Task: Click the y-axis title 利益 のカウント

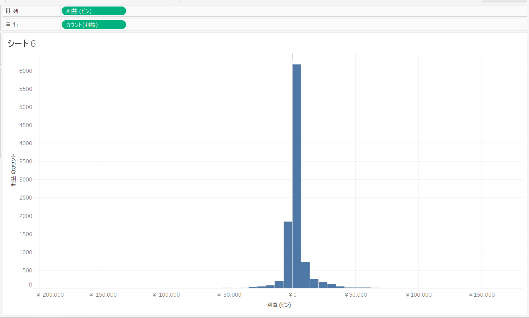Action: pyautogui.click(x=13, y=170)
